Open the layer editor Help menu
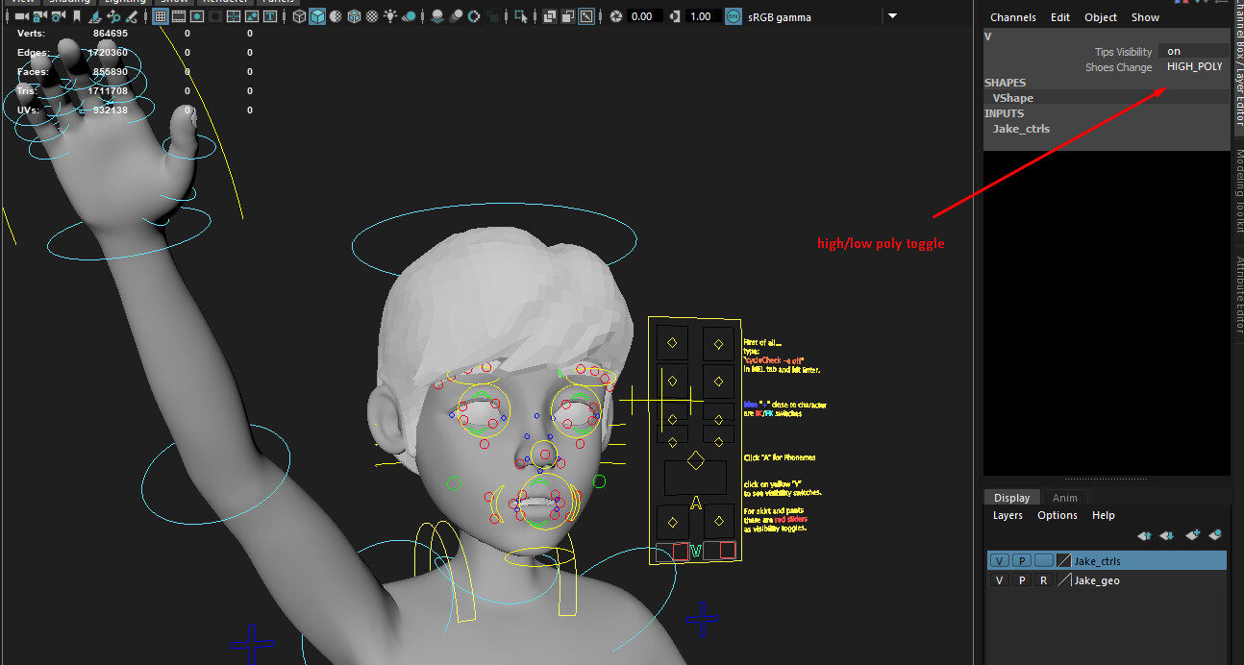Screen dimensions: 1244x665 click(1104, 515)
